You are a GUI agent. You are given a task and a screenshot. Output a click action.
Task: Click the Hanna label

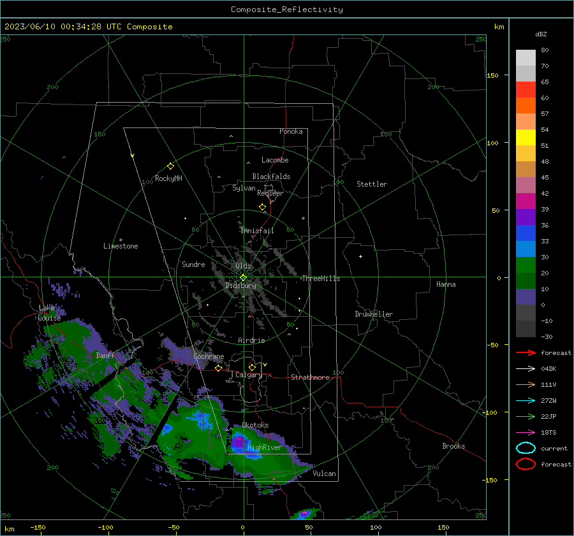coord(446,284)
